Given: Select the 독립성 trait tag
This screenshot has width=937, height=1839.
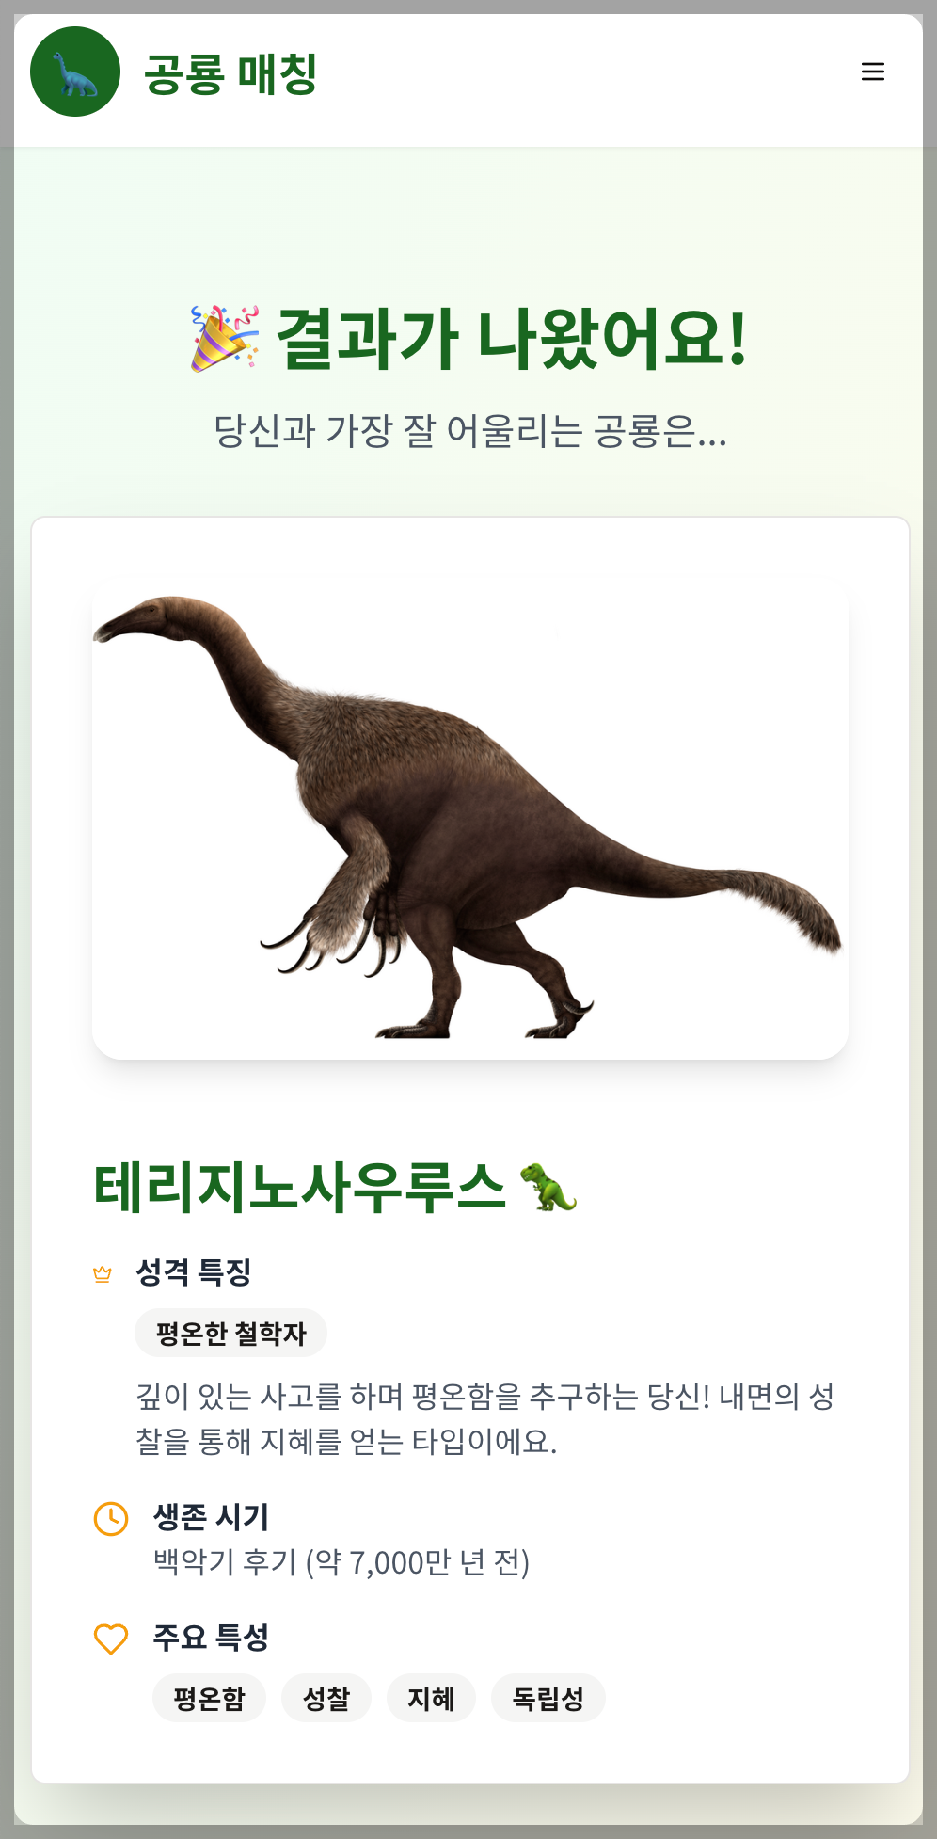Looking at the screenshot, I should click(x=548, y=1698).
